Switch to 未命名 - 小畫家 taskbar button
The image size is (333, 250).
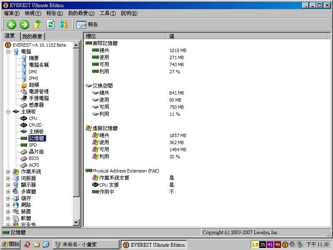[x=86, y=245]
